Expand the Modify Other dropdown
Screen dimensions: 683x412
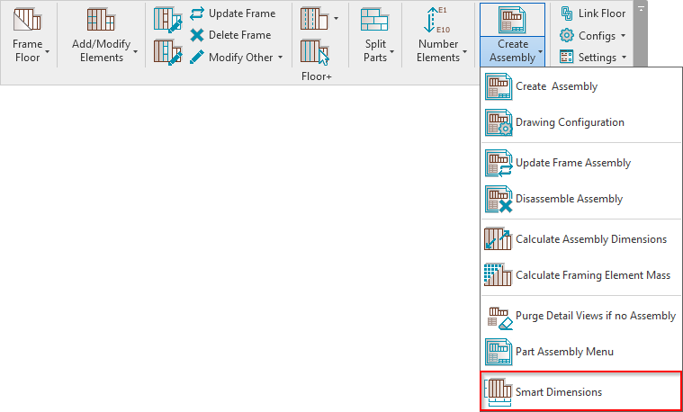click(x=280, y=58)
